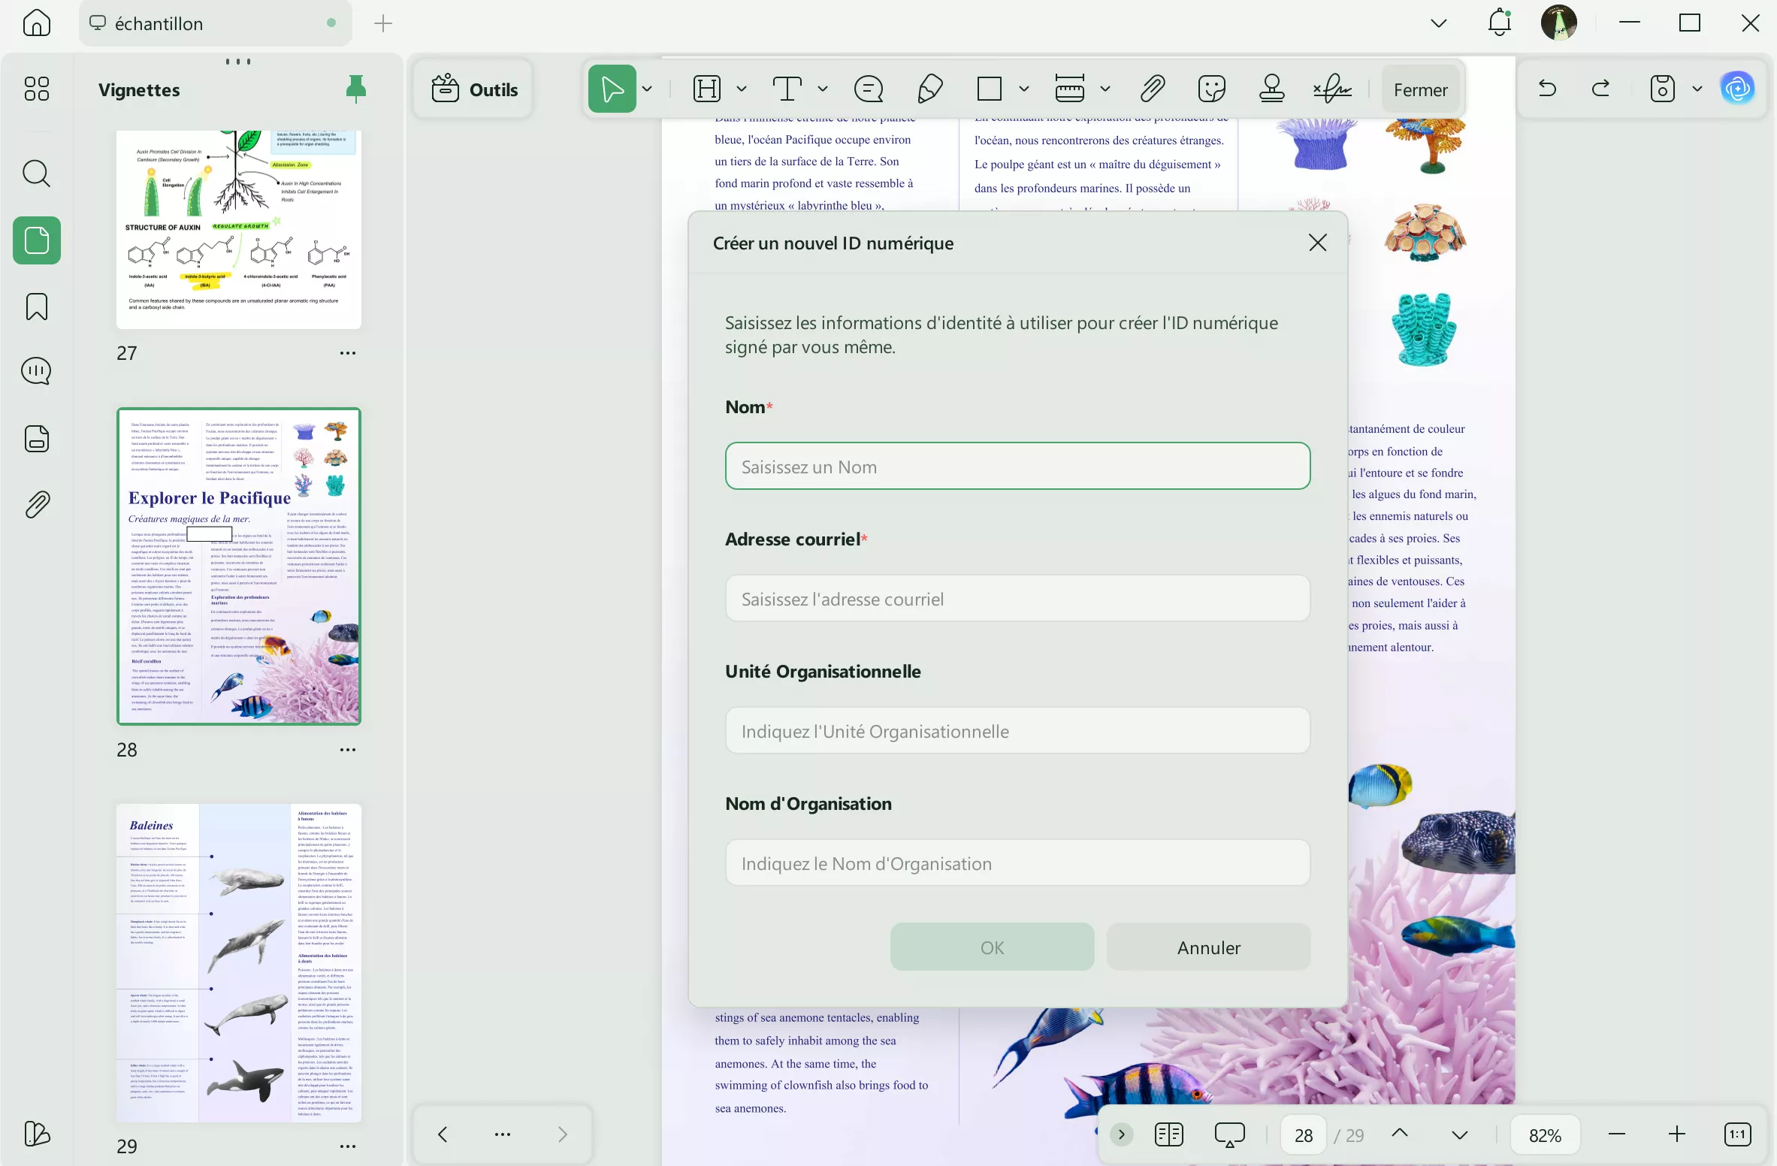The width and height of the screenshot is (1777, 1166).
Task: Click the Fermer button
Action: pos(1420,89)
